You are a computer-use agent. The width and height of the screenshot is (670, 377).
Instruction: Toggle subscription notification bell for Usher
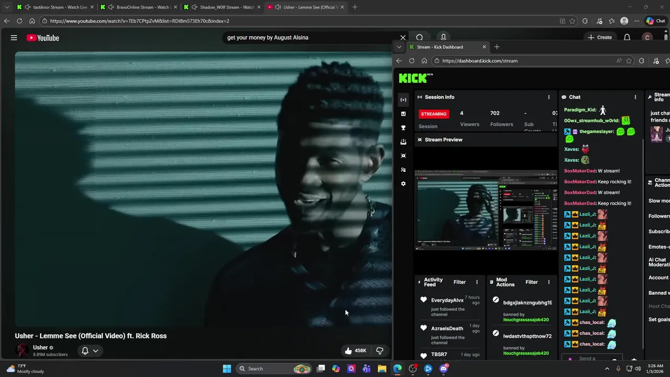[85, 351]
